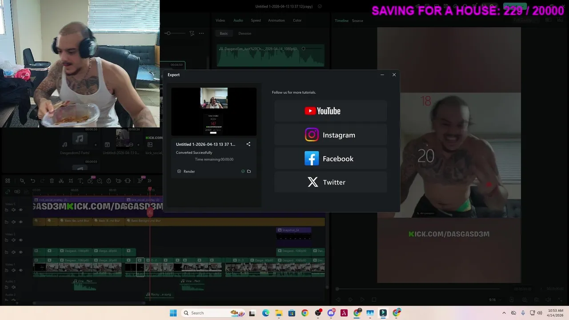Click the Speed gauge icon in timeline toolbar
The width and height of the screenshot is (569, 320).
99,181
